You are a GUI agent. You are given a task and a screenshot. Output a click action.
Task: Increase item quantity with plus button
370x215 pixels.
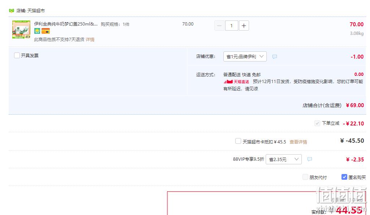coord(244,26)
